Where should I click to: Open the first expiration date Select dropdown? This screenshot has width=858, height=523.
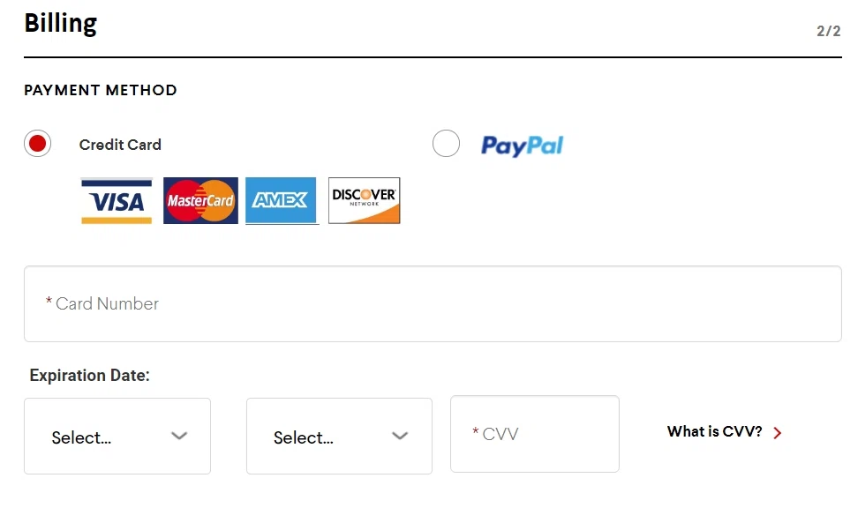pos(117,437)
